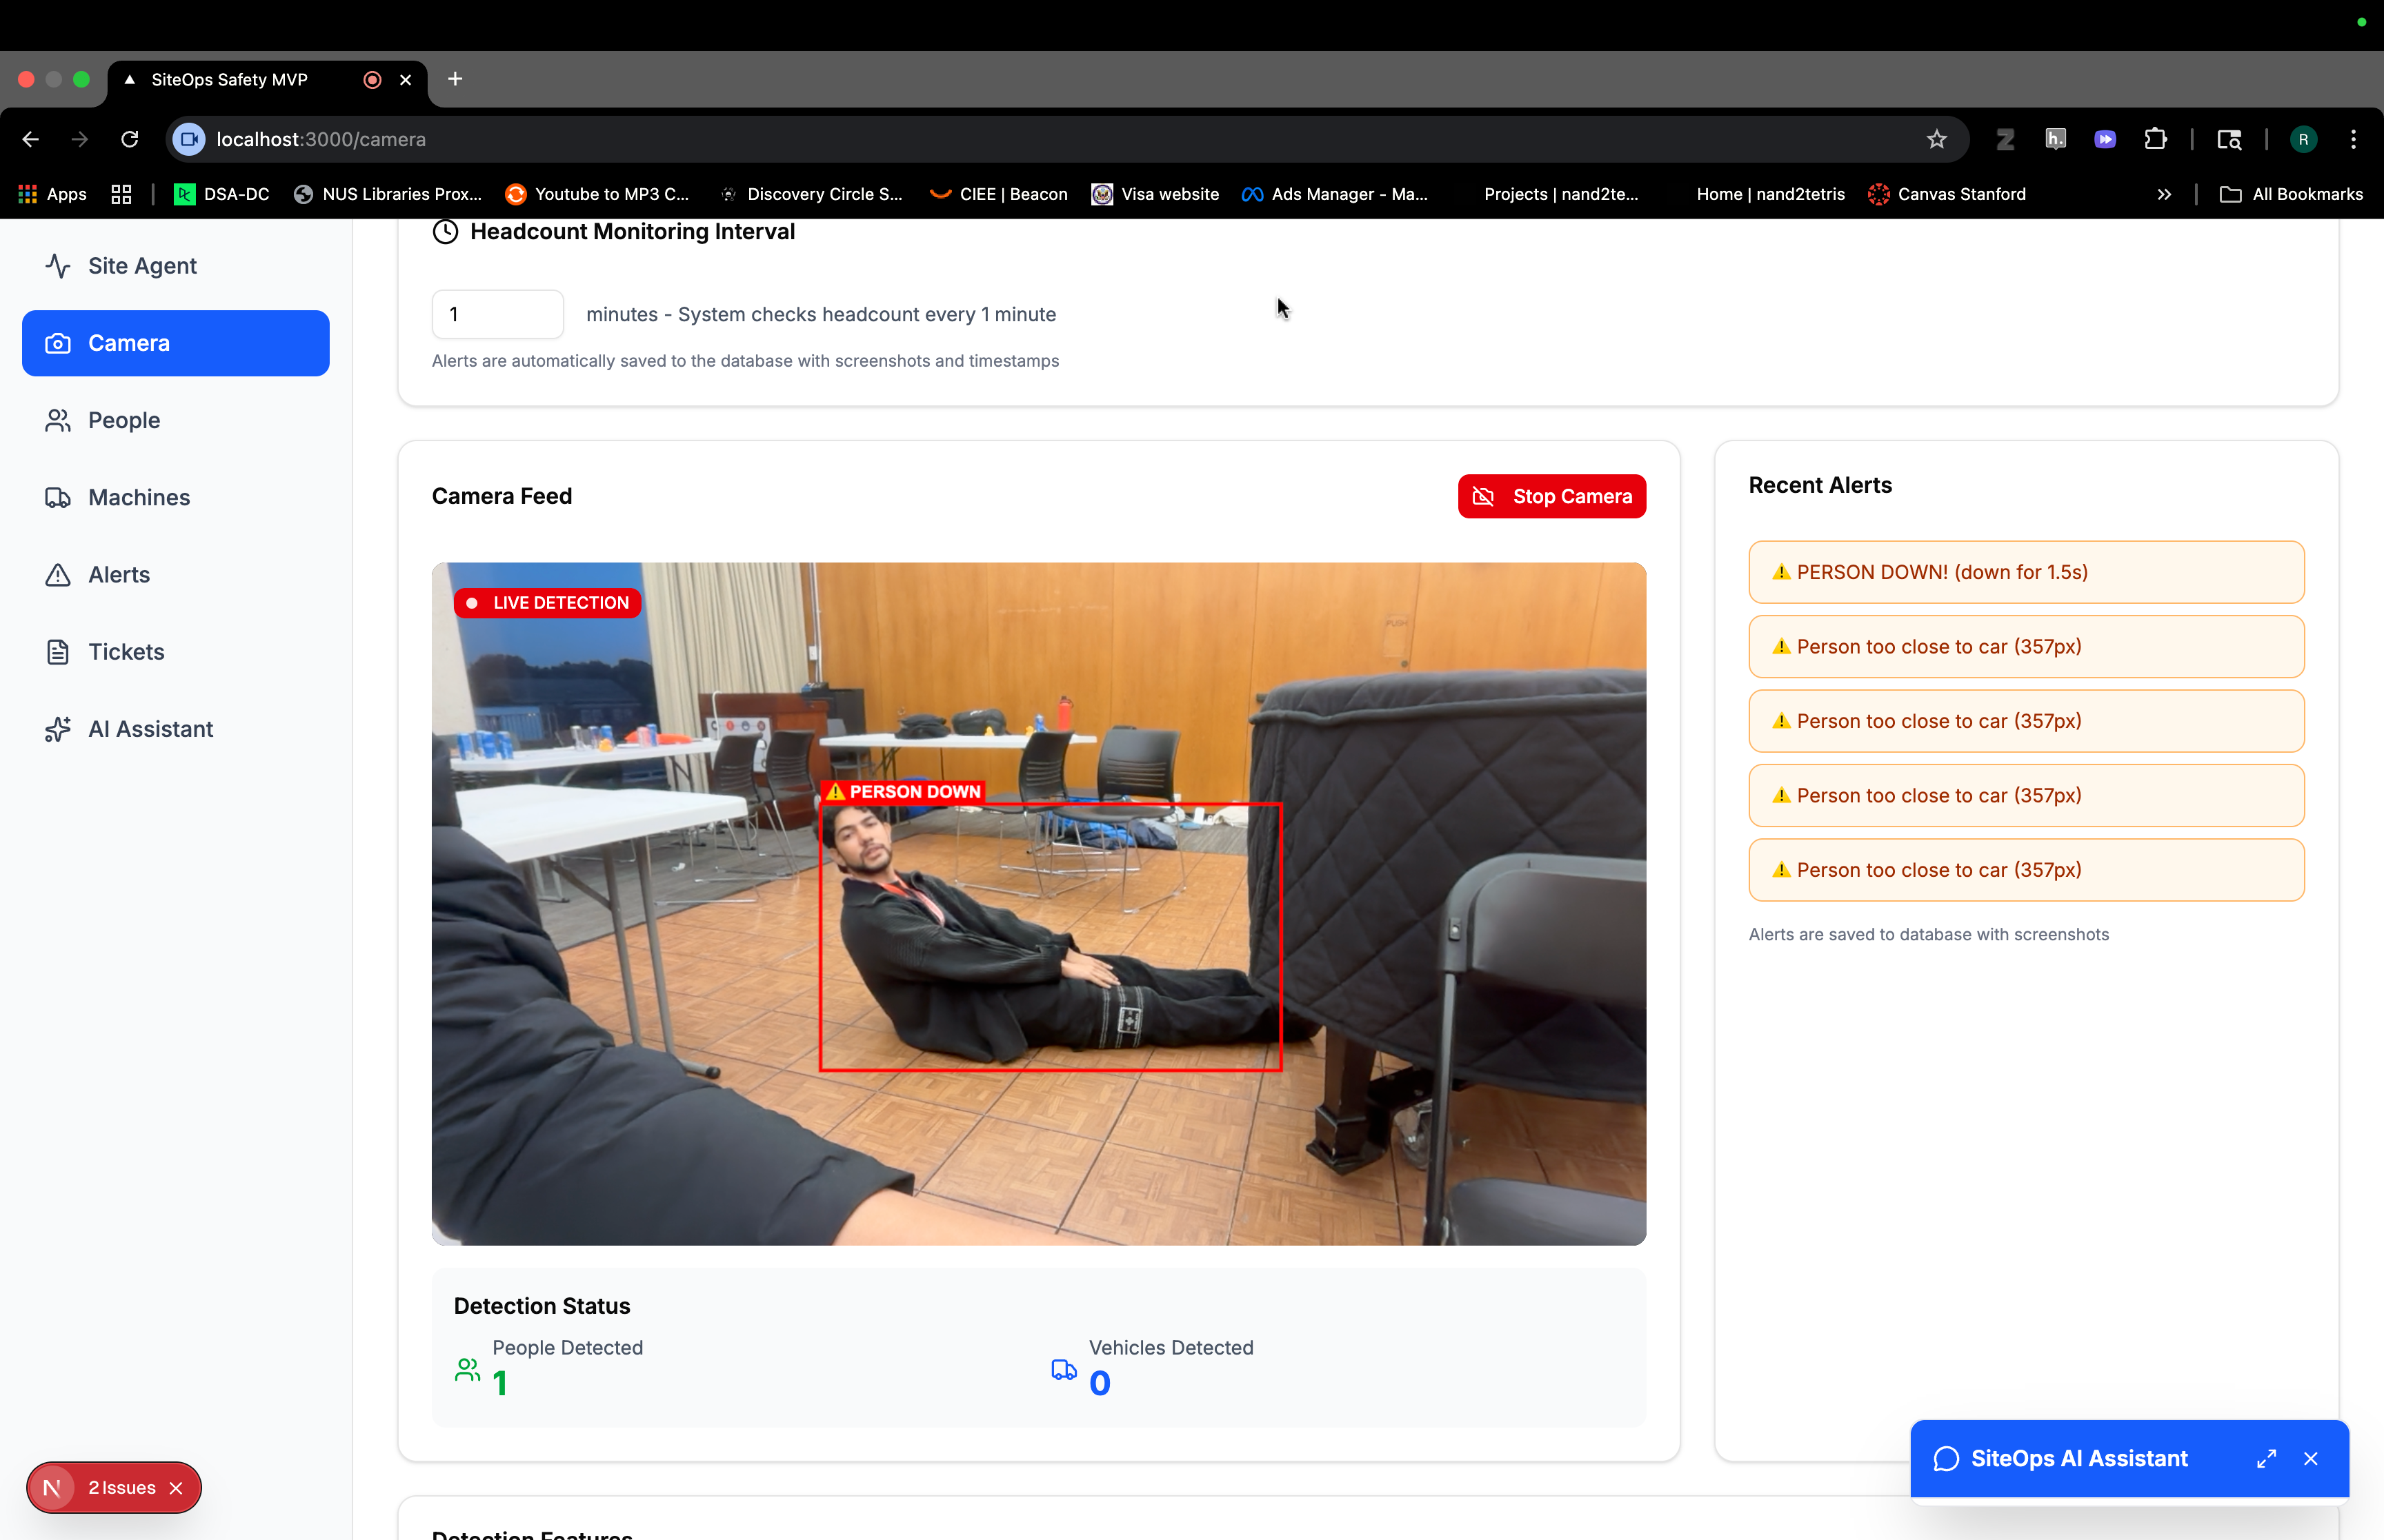Click the Site Agent activity icon

(58, 266)
